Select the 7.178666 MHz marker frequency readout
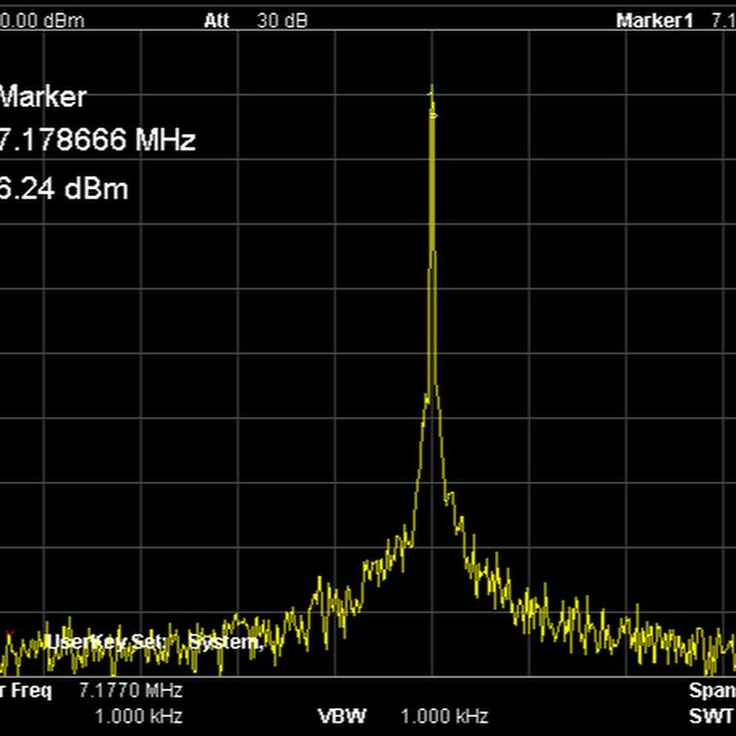 [96, 141]
